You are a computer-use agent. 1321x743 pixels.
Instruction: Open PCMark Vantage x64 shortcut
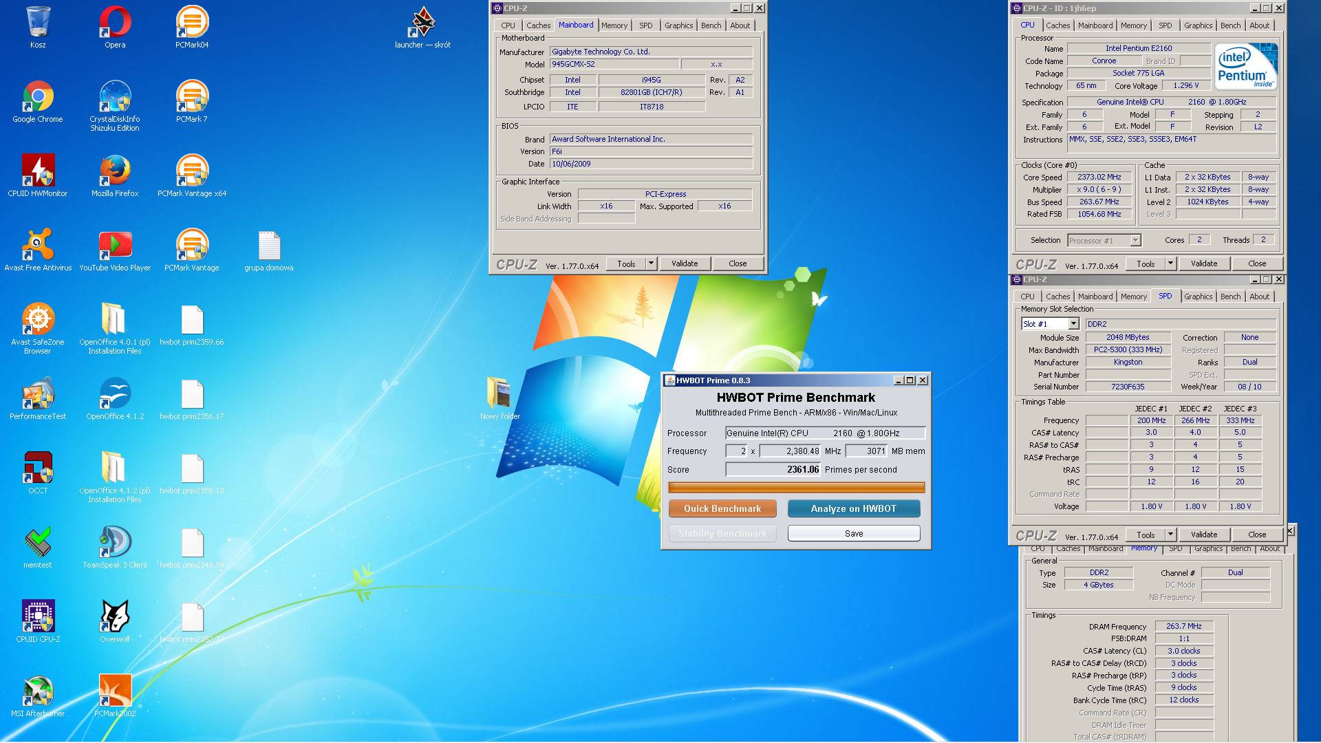(x=192, y=176)
